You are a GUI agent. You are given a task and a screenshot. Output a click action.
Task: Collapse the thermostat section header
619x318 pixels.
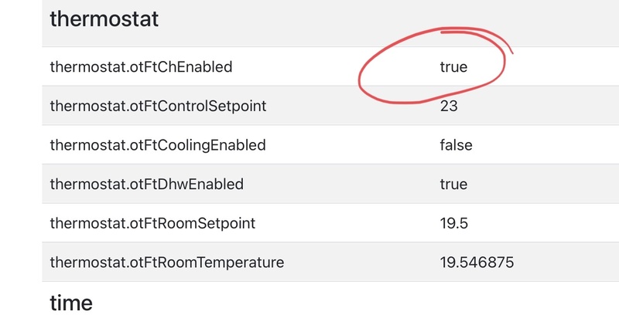pyautogui.click(x=104, y=19)
